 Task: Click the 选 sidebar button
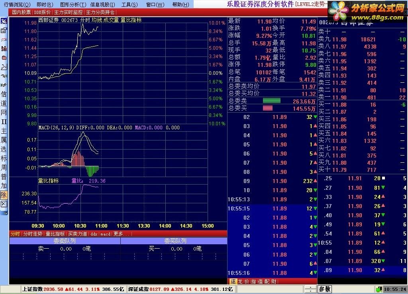click(4, 149)
